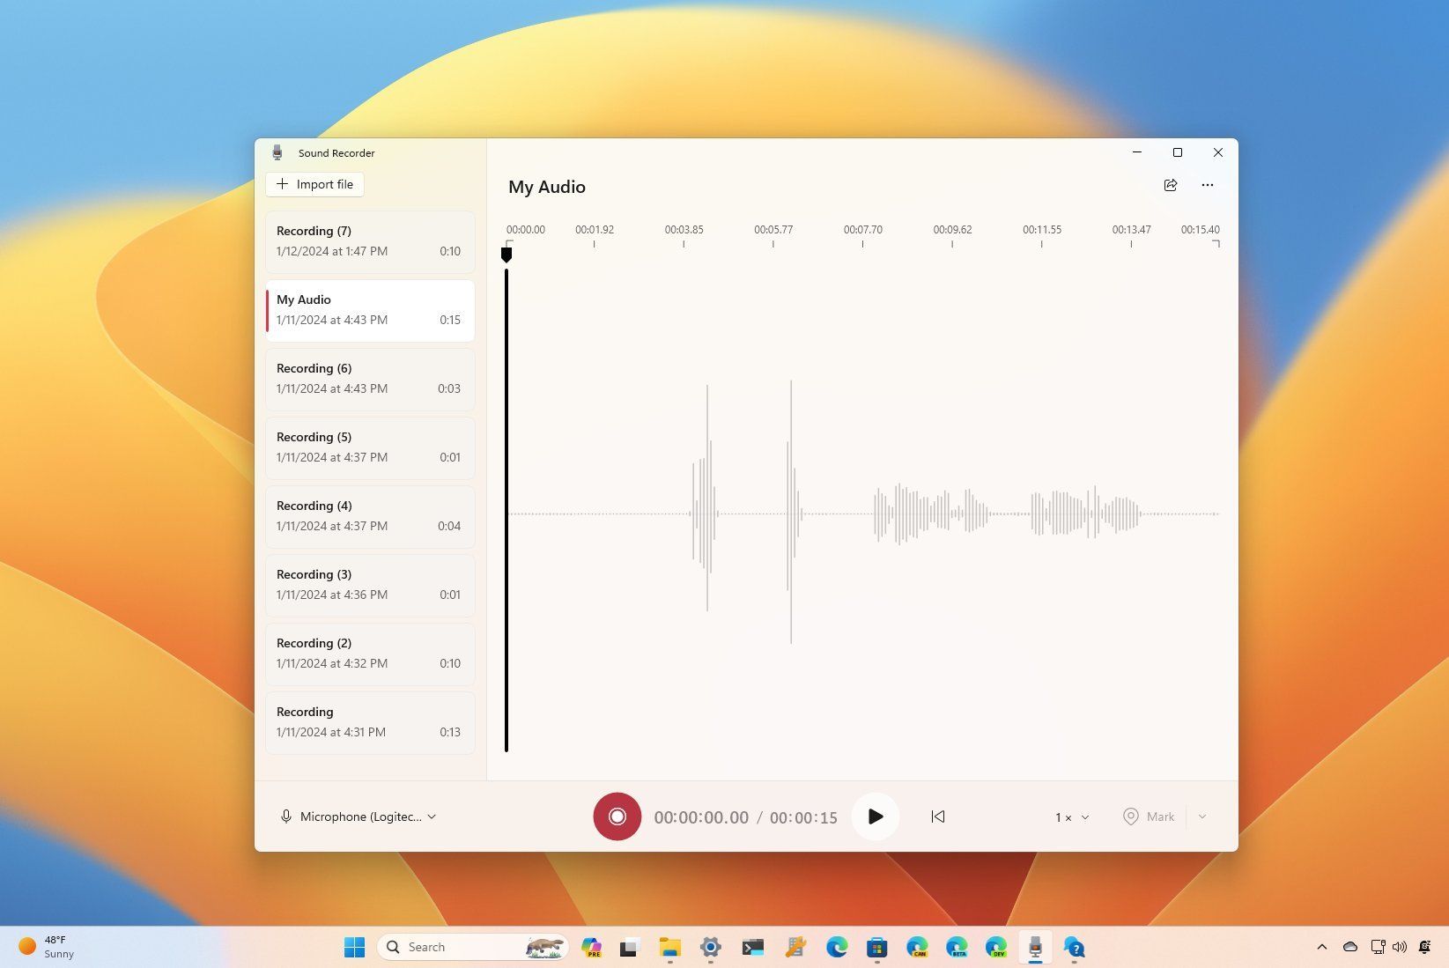Viewport: 1449px width, 968px height.
Task: Click the Share icon for My Audio
Action: [x=1171, y=185]
